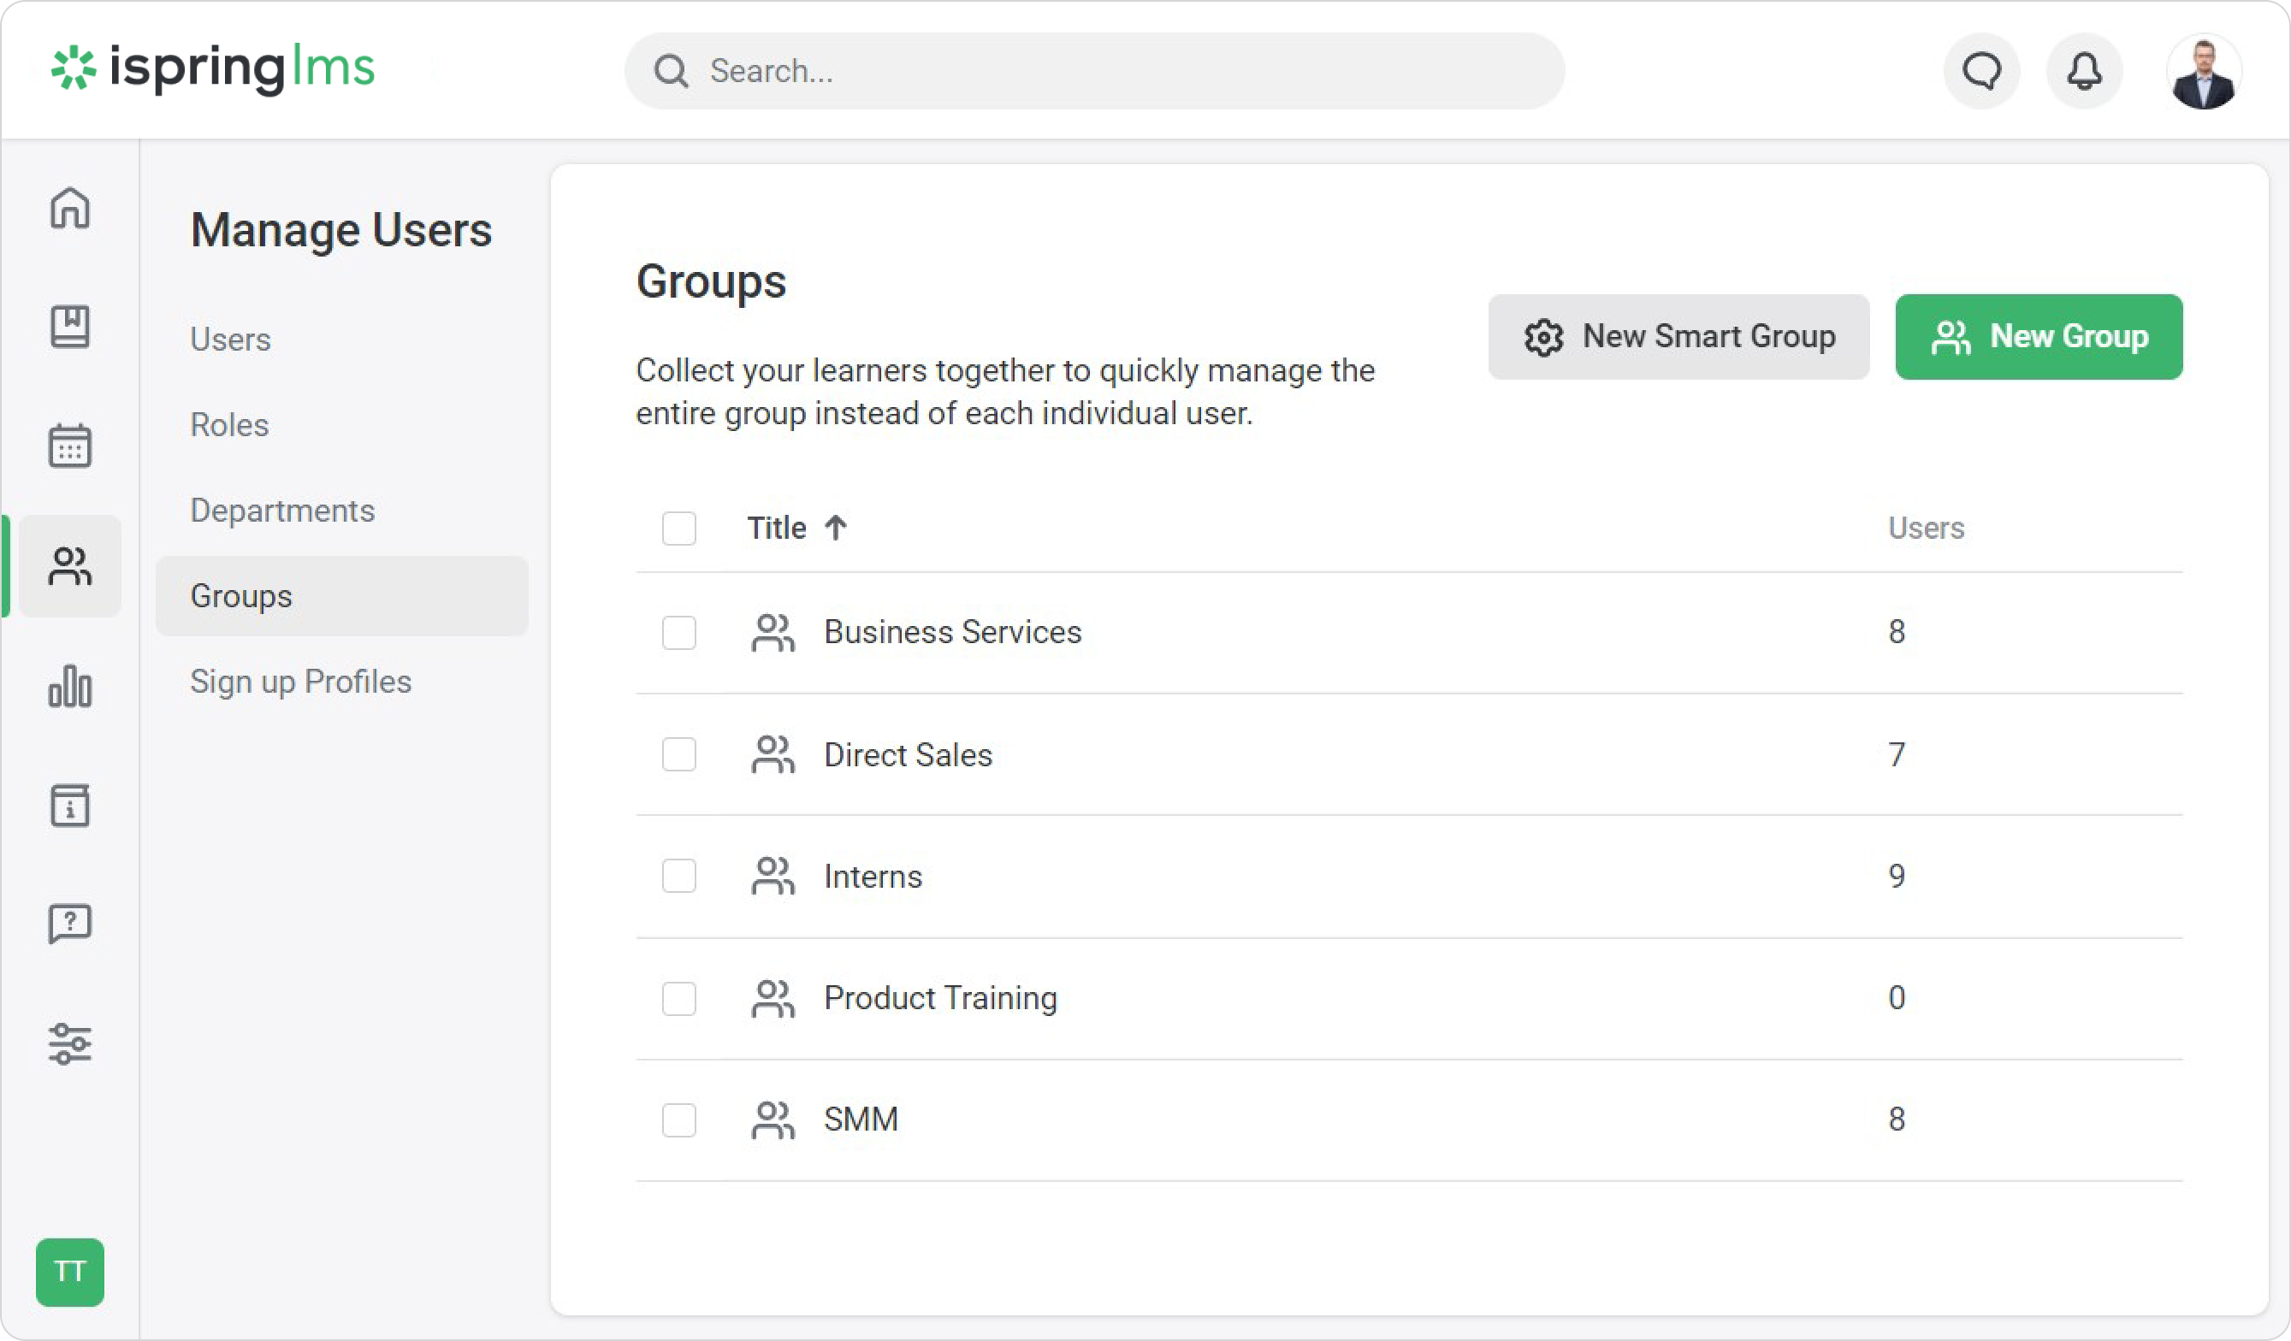Check the SMM group checkbox
The width and height of the screenshot is (2291, 1341).
coord(679,1120)
